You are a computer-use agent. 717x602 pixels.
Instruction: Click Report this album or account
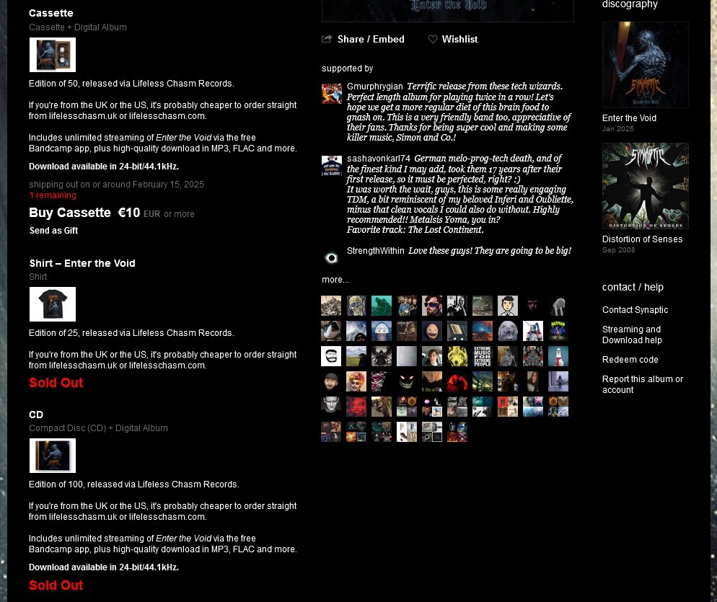[643, 384]
